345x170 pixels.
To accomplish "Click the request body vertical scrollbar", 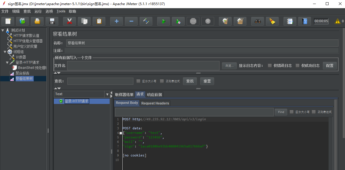I will point(336,134).
